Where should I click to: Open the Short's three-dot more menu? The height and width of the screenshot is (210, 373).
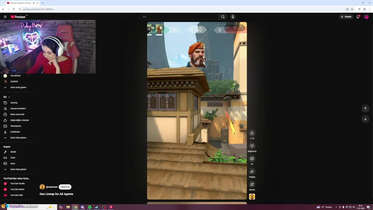(x=235, y=28)
